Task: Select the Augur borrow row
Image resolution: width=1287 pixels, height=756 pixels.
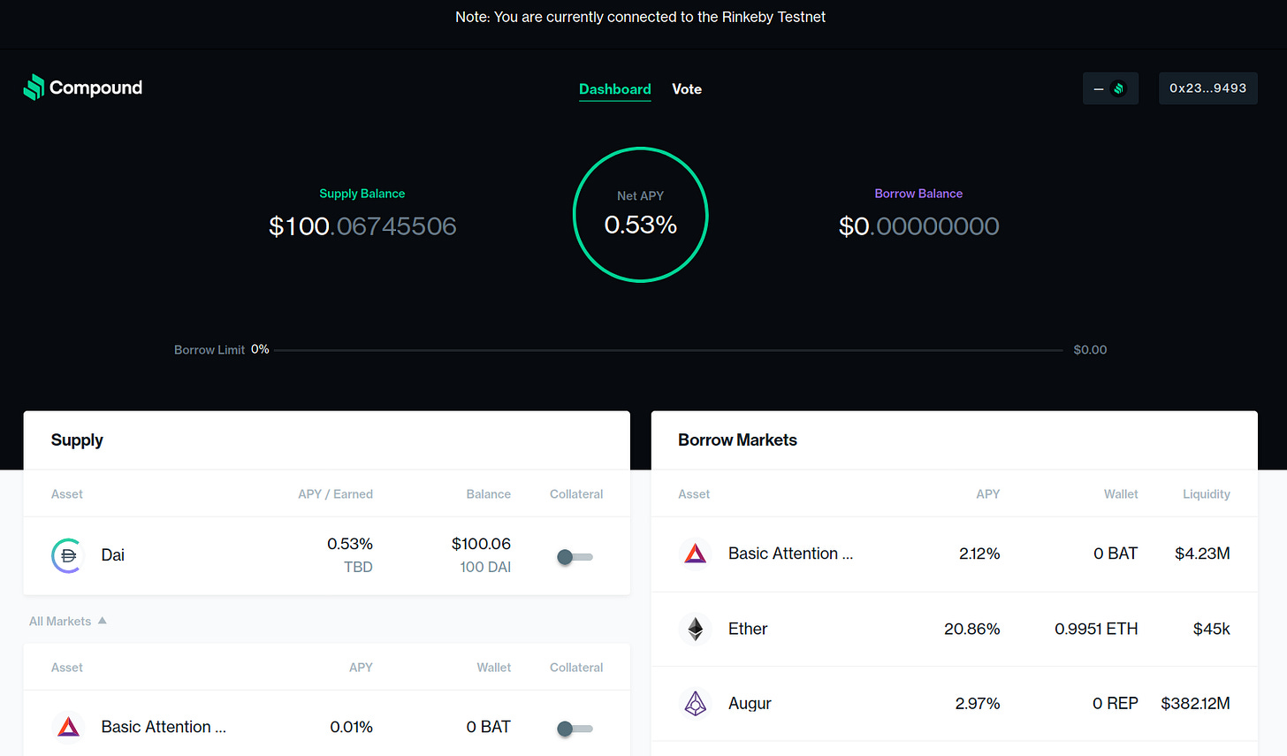Action: tap(955, 704)
